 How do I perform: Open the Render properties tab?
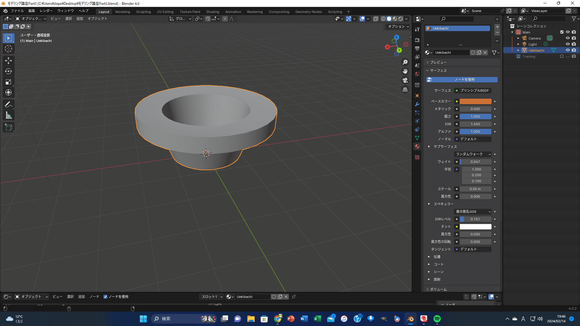[417, 40]
